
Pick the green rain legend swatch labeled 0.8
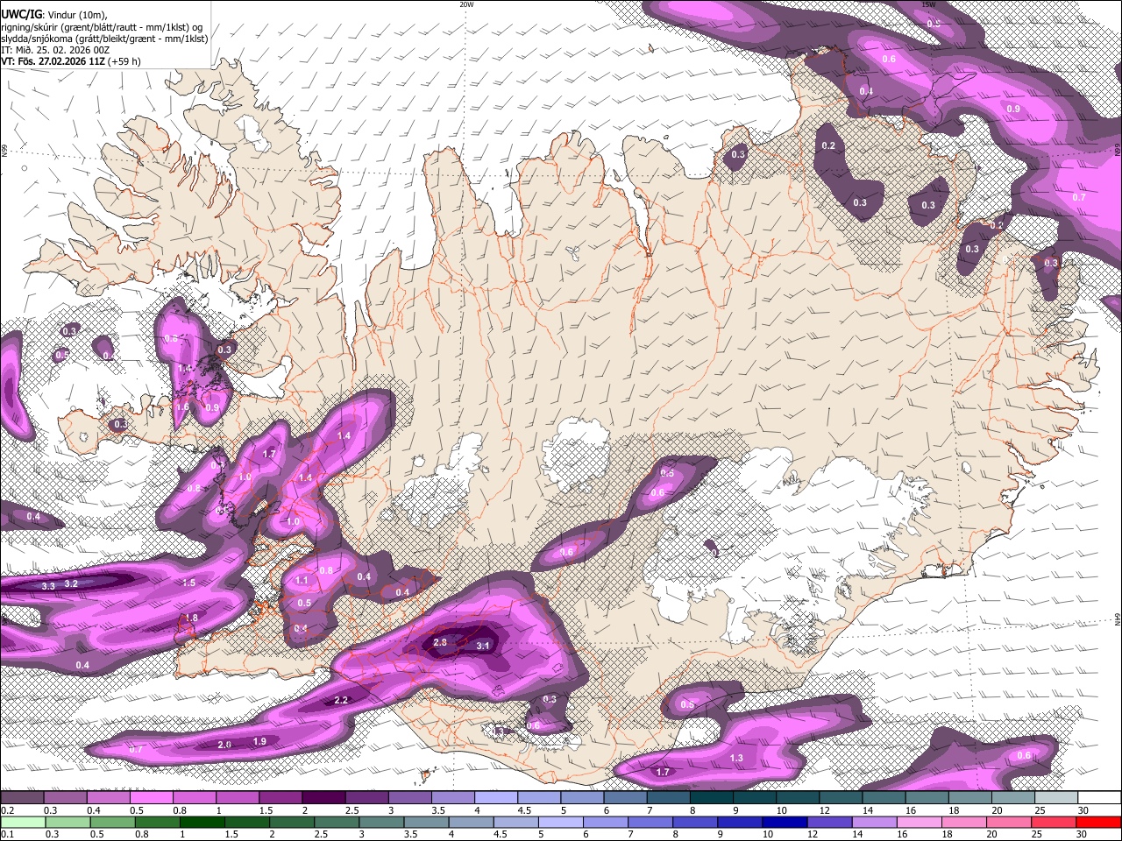pos(157,822)
